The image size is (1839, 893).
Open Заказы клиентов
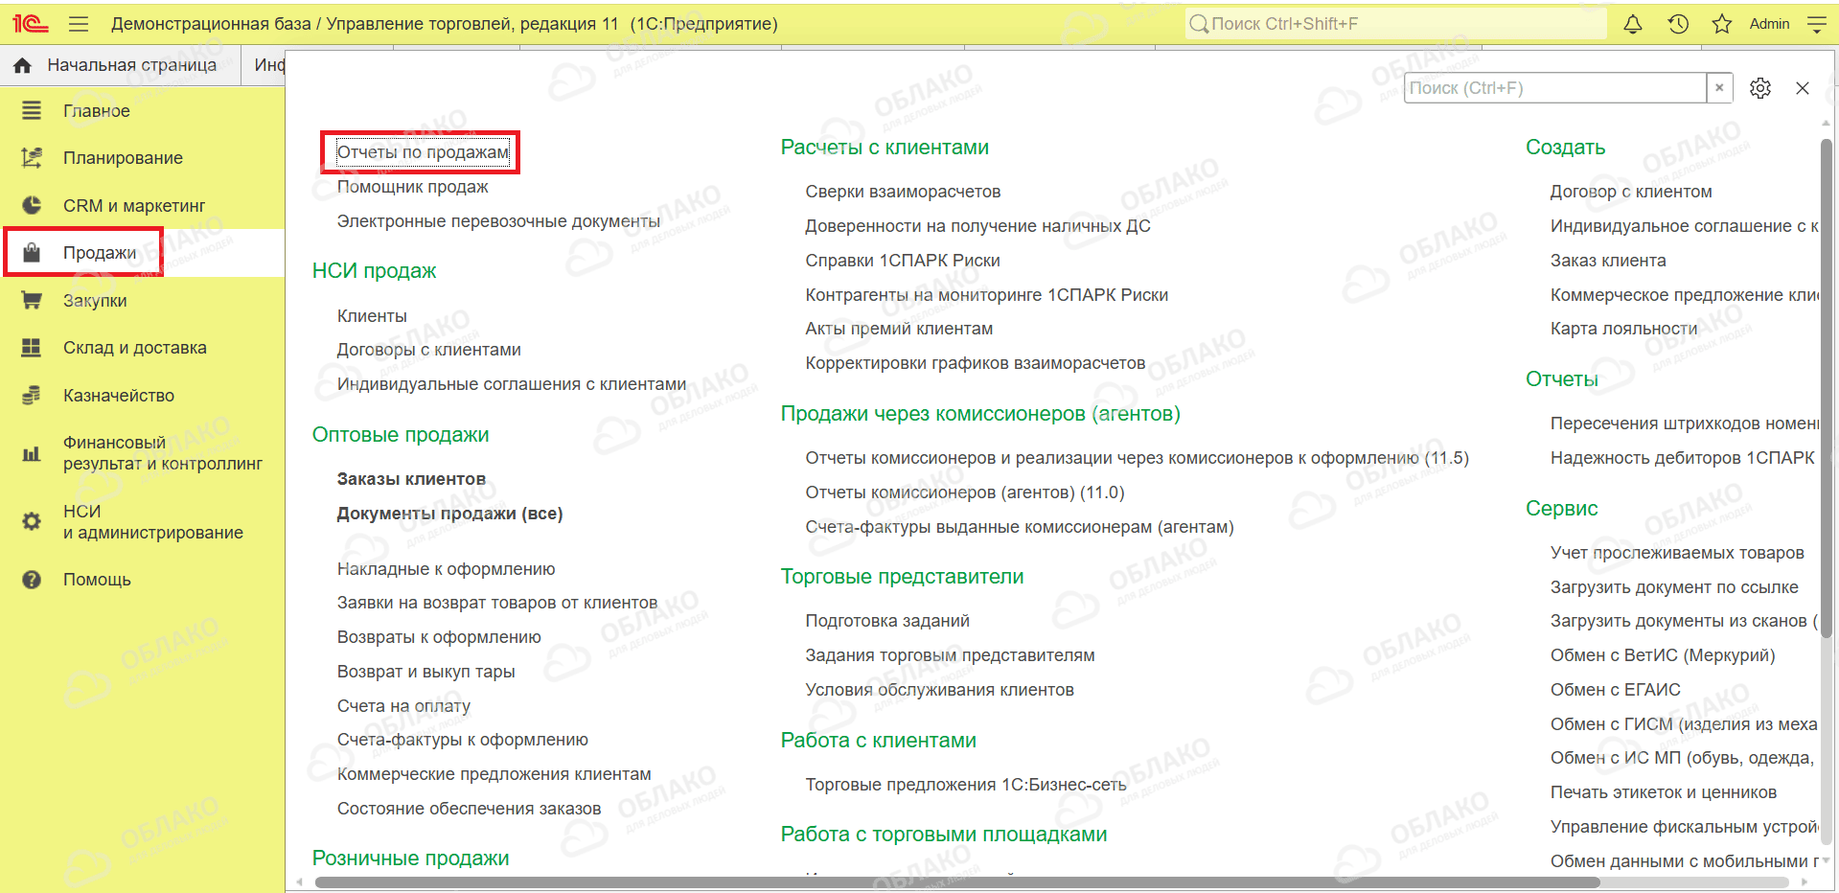(411, 479)
